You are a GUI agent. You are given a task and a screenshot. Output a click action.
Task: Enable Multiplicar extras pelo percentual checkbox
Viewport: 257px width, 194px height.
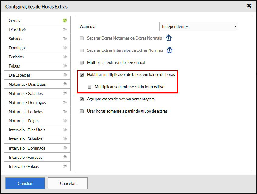(x=82, y=63)
